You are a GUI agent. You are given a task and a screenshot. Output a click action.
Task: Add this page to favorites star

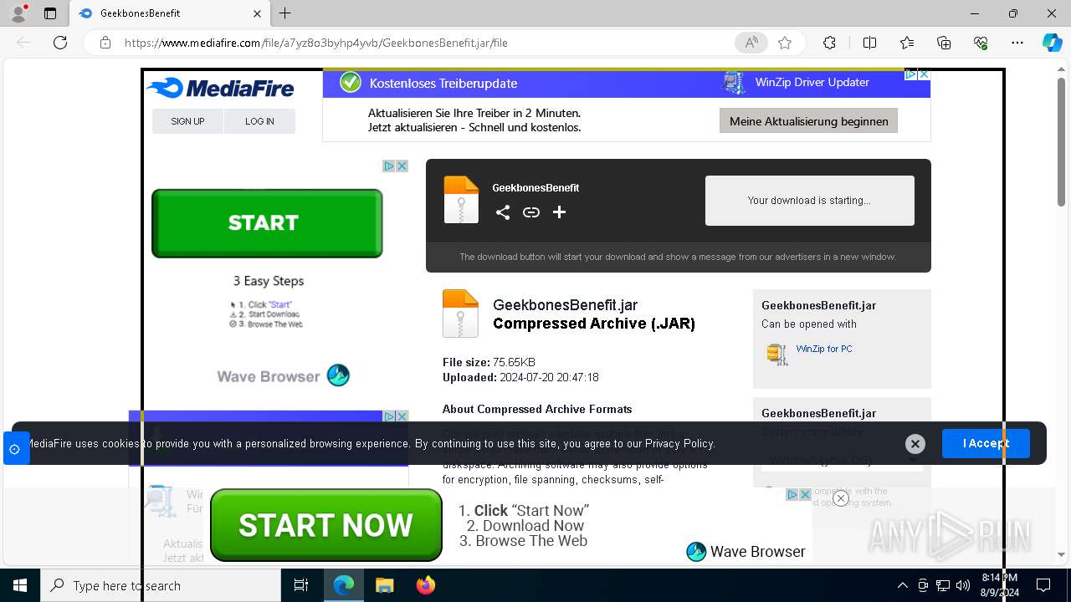tap(785, 43)
